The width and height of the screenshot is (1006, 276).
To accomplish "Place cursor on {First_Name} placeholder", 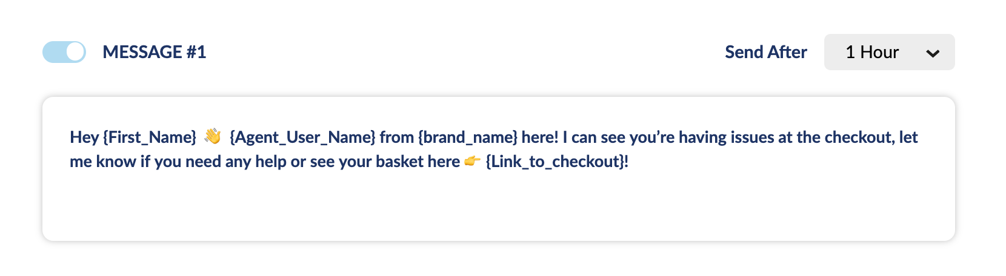I will click(x=150, y=137).
